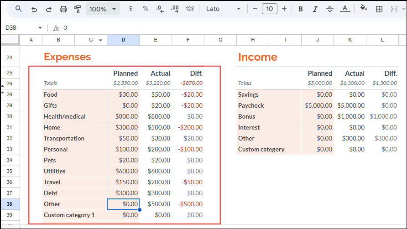Select Bonus actual $1,000.00 cell

tap(350, 116)
